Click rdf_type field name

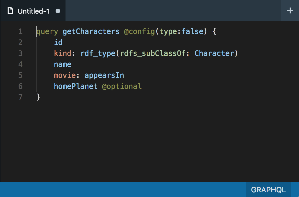98,54
